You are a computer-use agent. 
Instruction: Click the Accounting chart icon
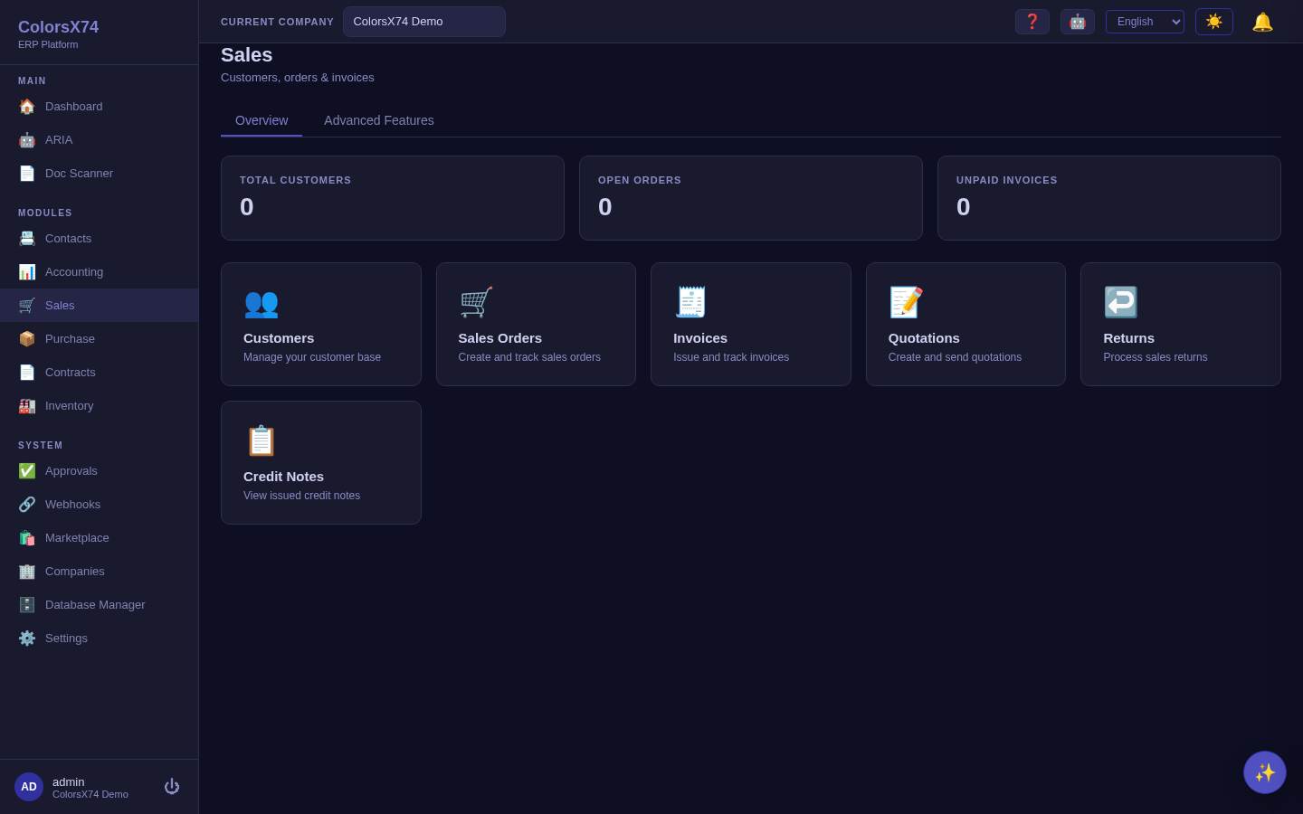coord(27,272)
